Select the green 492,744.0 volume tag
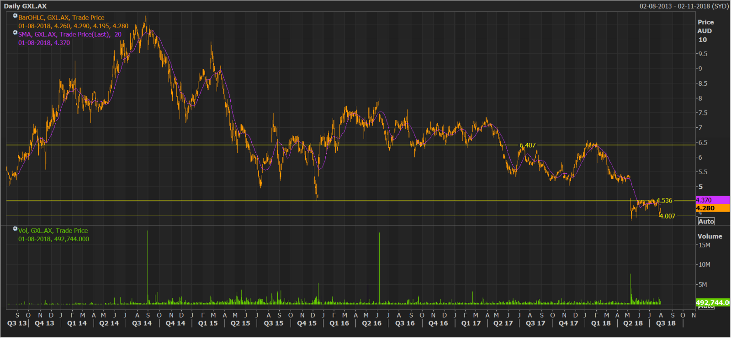731x338 pixels. click(712, 302)
